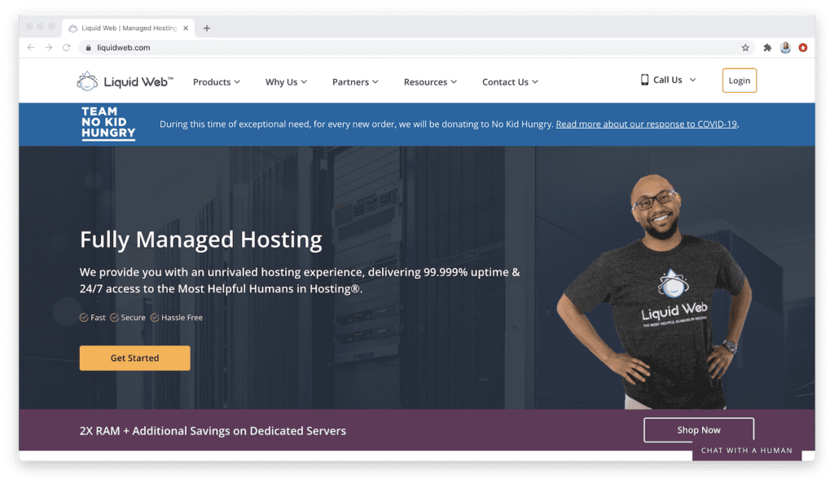The image size is (834, 484).
Task: Click the Login button
Action: (740, 81)
